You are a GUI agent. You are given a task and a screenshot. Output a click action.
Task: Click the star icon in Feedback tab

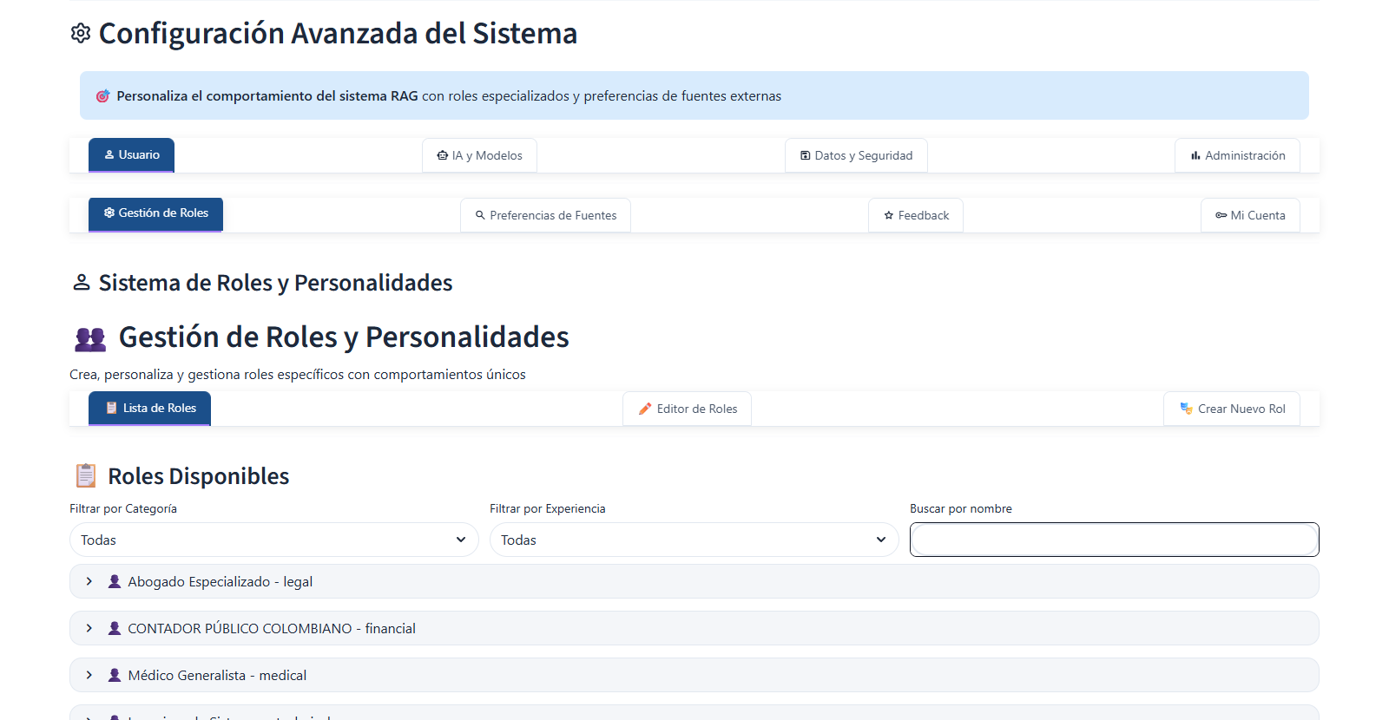889,215
